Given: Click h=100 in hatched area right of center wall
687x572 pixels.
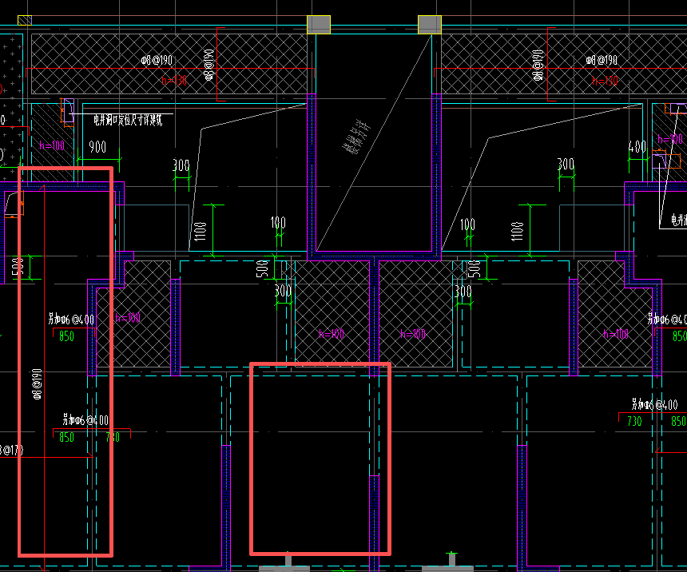Looking at the screenshot, I should coord(413,334).
